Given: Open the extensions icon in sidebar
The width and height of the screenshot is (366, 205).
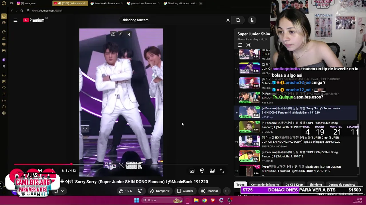Looking at the screenshot, I should tap(4, 107).
